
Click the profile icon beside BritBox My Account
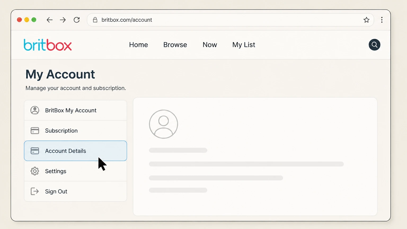(35, 110)
